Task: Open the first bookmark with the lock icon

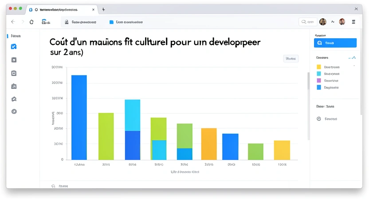Action: [80, 22]
